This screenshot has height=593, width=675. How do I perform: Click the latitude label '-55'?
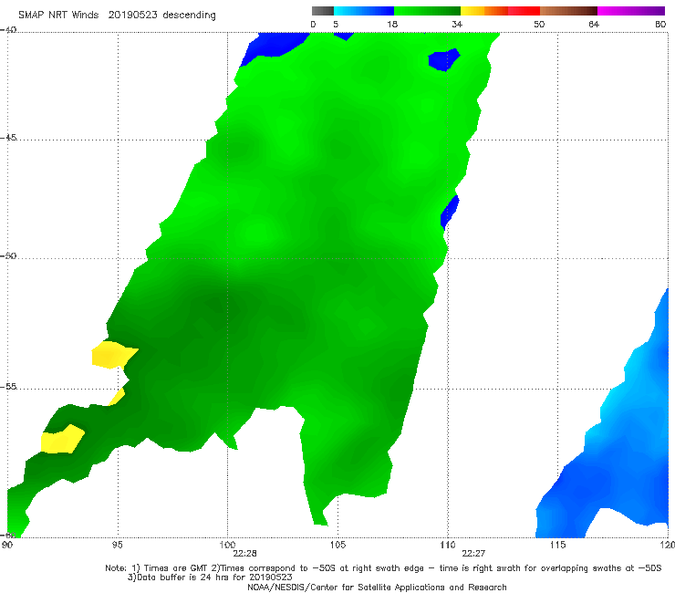pos(8,386)
